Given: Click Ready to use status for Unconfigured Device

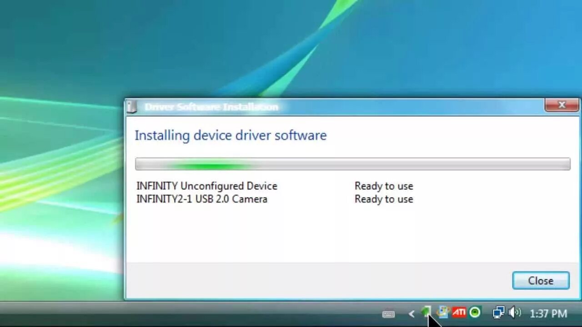Looking at the screenshot, I should (384, 186).
